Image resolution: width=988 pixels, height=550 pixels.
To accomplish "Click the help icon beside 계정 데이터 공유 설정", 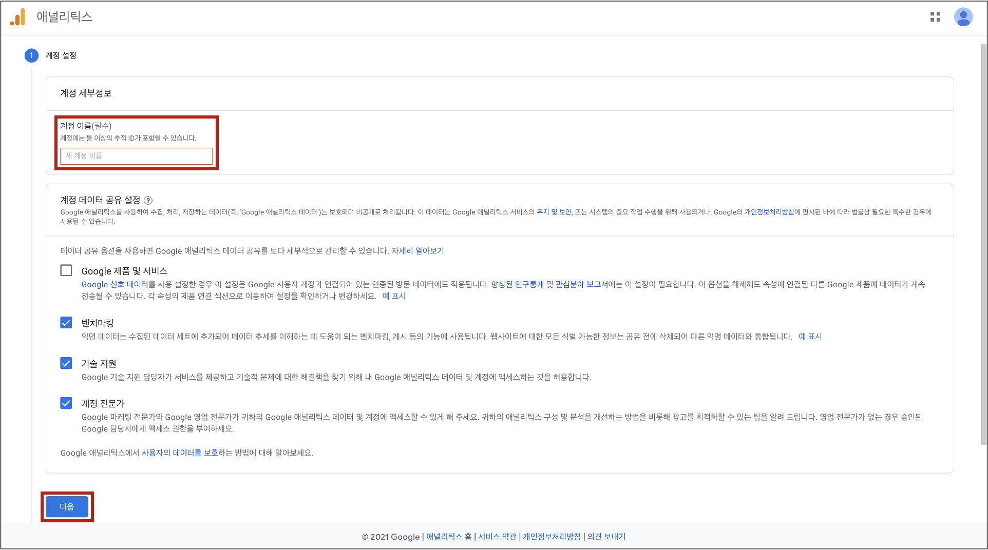I will click(x=148, y=200).
